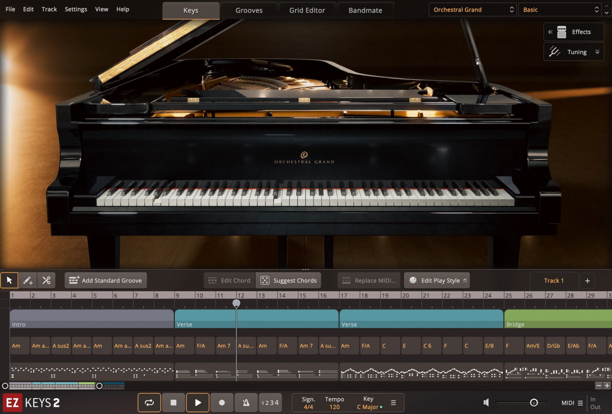
Task: Select the Arrow selection tool
Action: pos(9,280)
